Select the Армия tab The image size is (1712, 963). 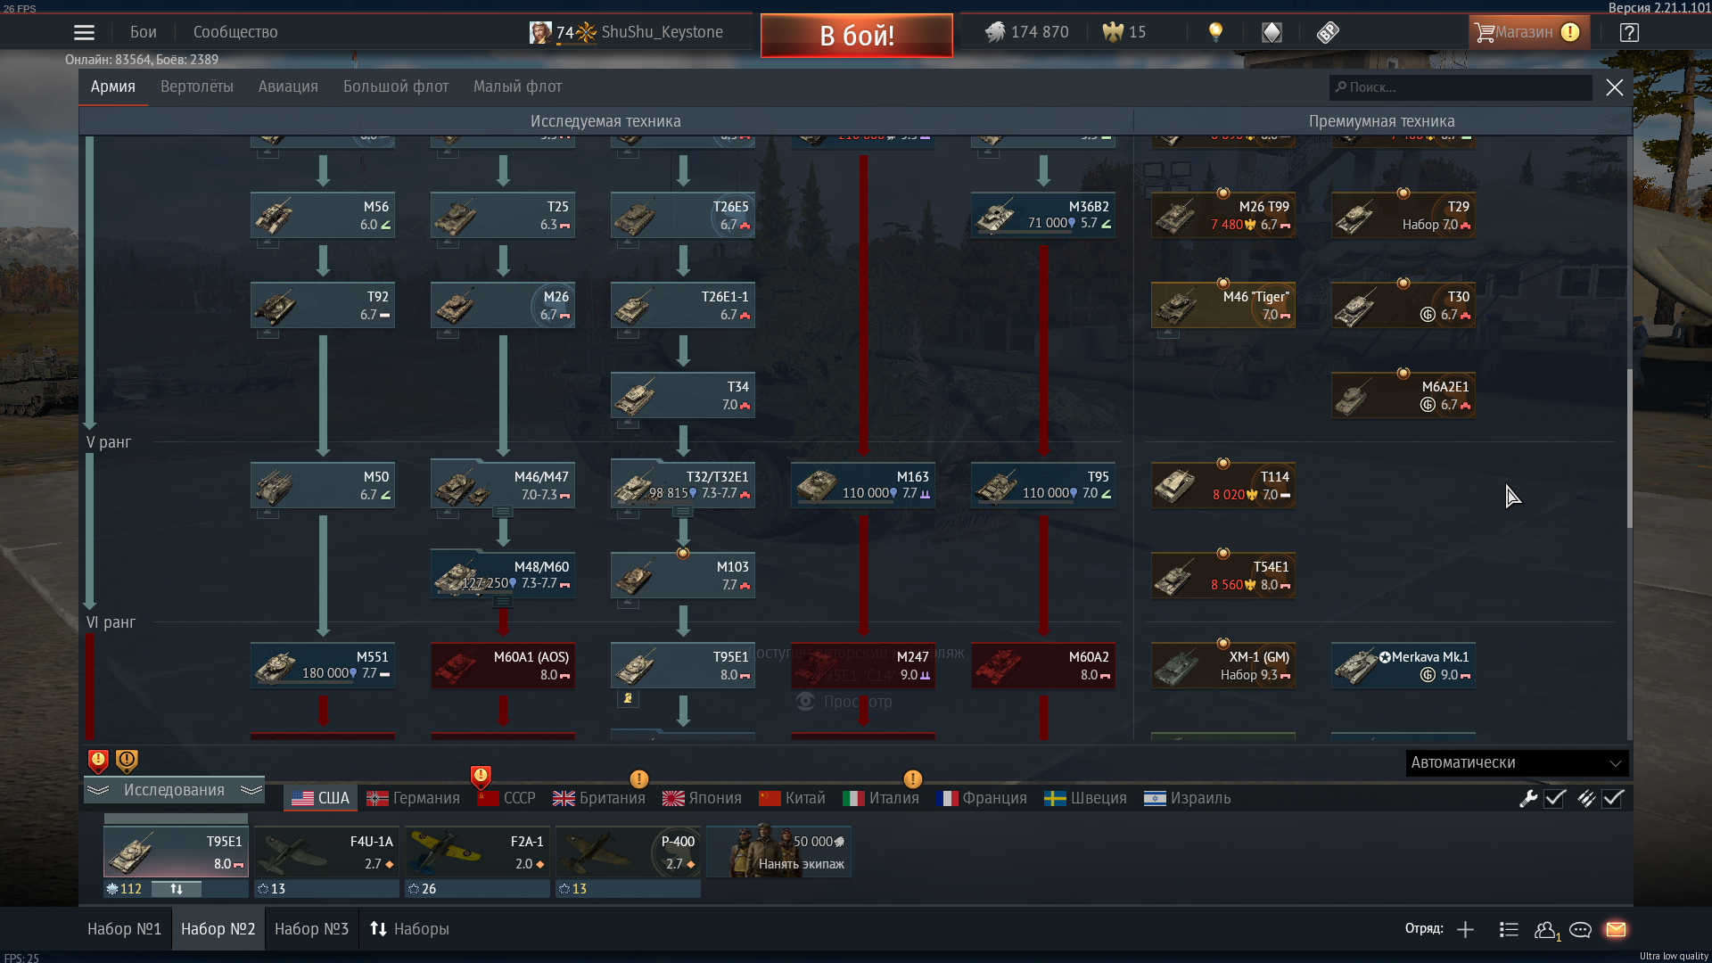point(113,86)
